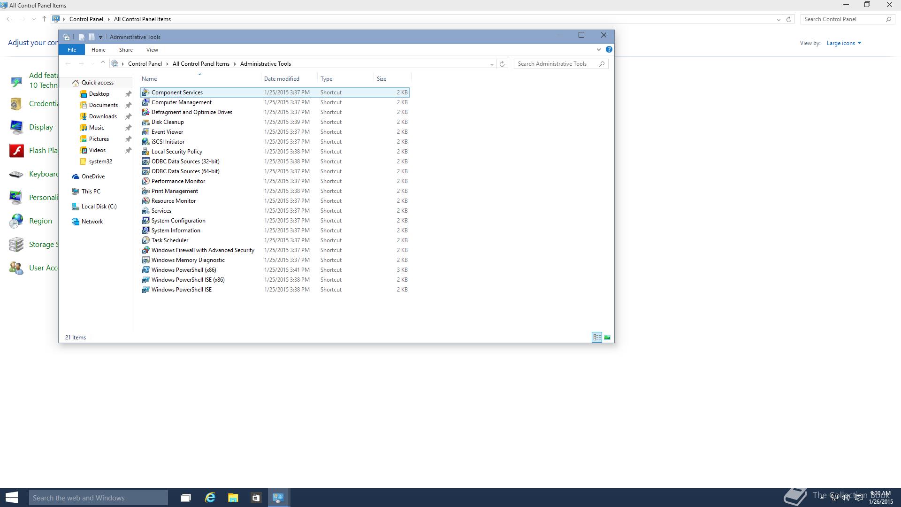
Task: Open the Control Panel address bar history dropdown
Action: point(779,20)
